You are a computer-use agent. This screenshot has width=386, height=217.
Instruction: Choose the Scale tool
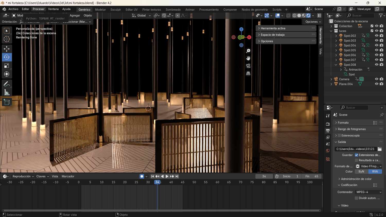(7, 66)
